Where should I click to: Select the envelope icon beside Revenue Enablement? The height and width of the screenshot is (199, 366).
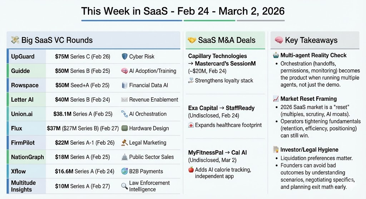(124, 100)
